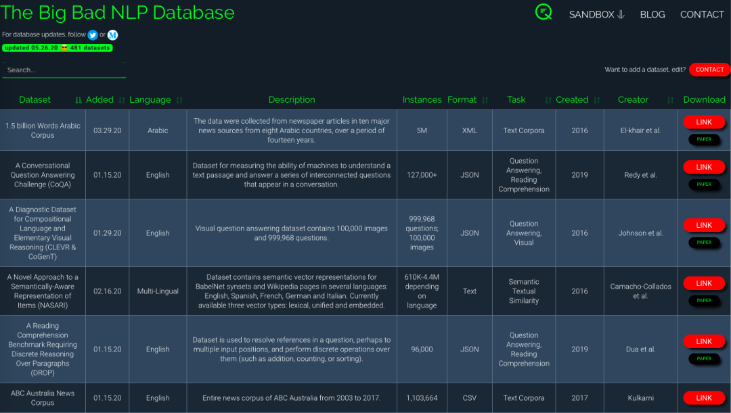Open PAPER for NASARI dataset
The width and height of the screenshot is (731, 413).
pos(704,300)
